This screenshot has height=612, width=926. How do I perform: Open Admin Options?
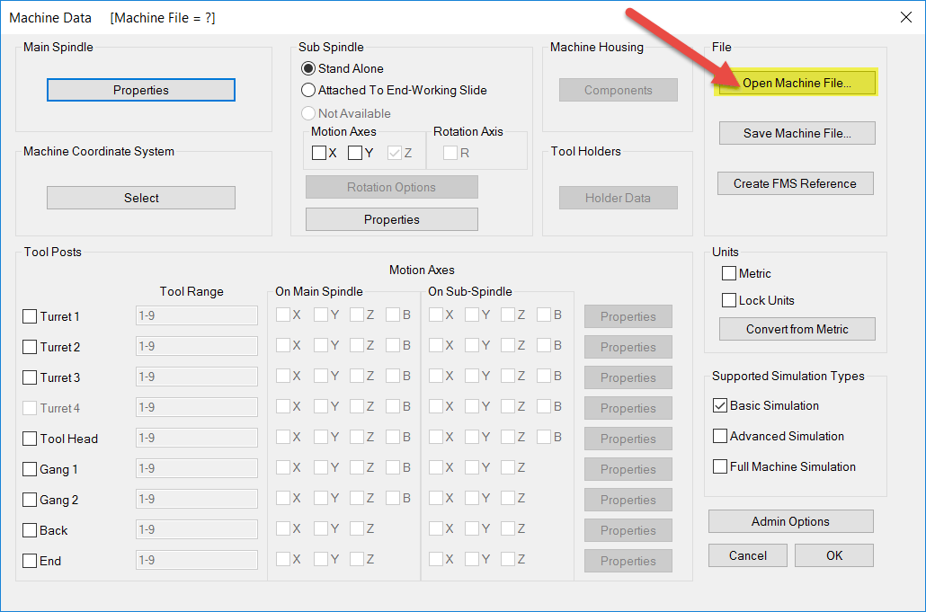(790, 520)
